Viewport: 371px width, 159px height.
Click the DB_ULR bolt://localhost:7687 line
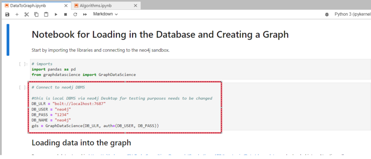(69, 104)
